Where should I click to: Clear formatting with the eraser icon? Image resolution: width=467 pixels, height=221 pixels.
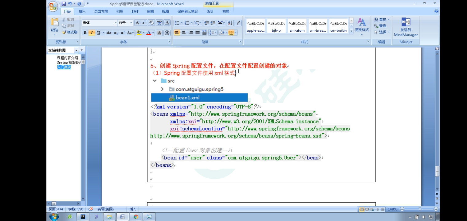tap(151, 23)
